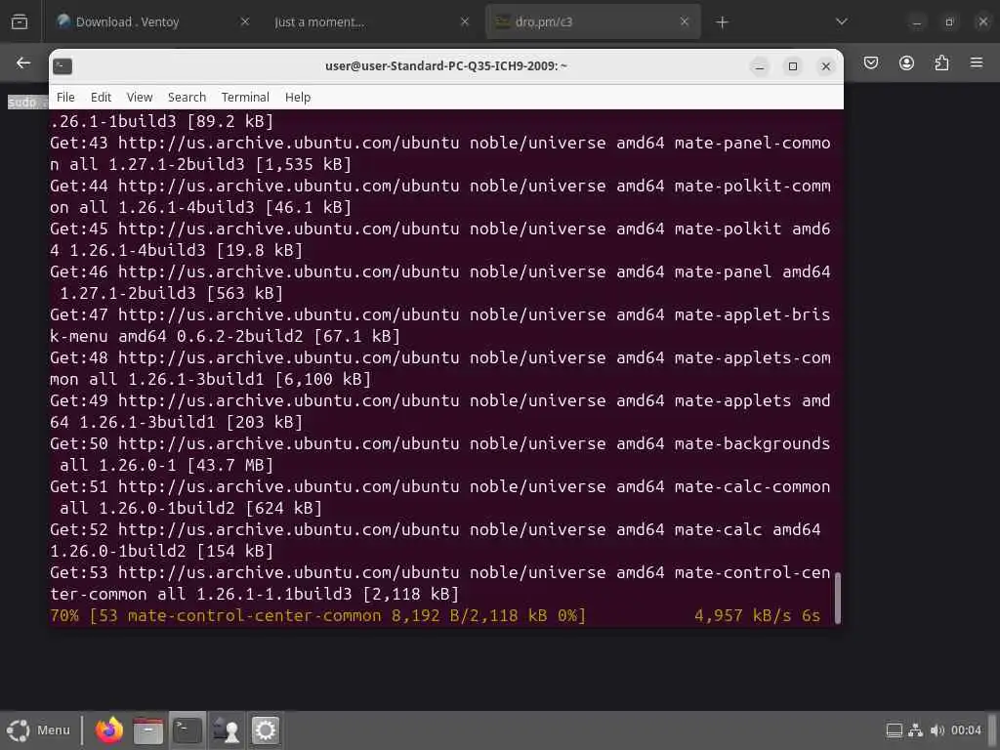The width and height of the screenshot is (1000, 750).
Task: Restore the Firefox window
Action: tap(949, 21)
